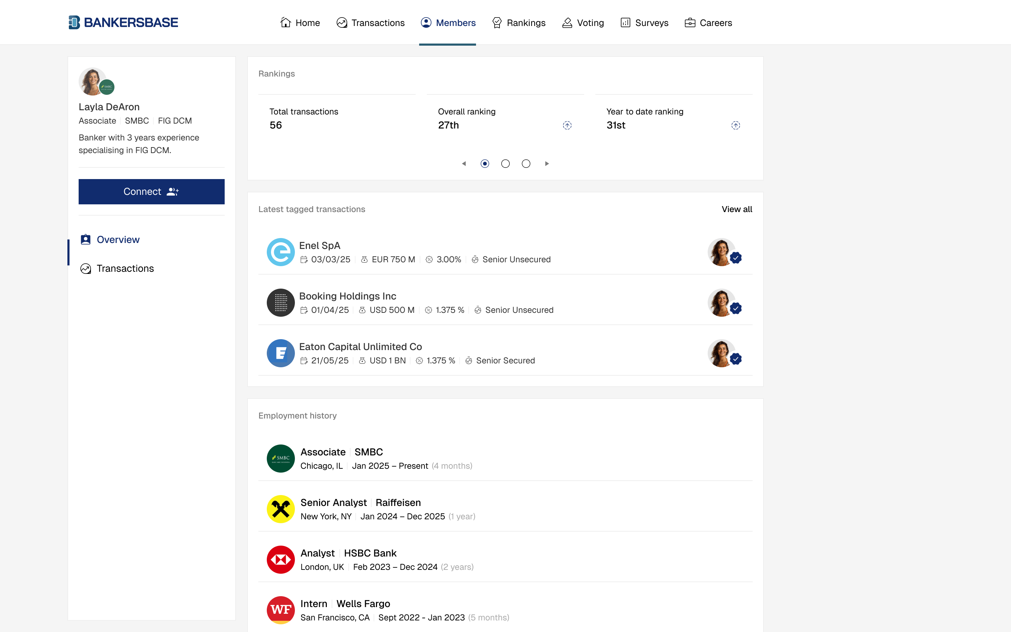This screenshot has width=1011, height=632.
Task: Open the Booking Holdings Inc transaction
Action: (505, 303)
